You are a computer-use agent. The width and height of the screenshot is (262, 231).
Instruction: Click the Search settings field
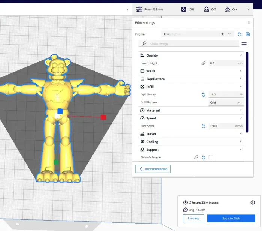[x=193, y=44]
